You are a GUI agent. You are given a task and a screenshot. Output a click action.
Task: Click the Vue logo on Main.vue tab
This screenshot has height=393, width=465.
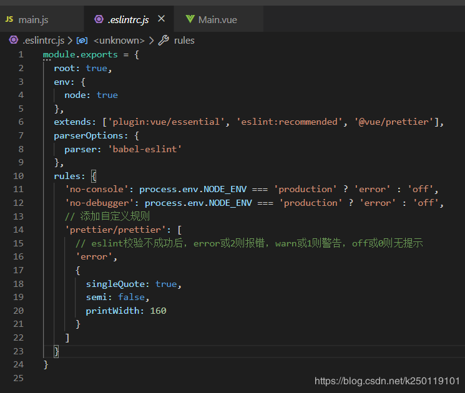tap(190, 19)
